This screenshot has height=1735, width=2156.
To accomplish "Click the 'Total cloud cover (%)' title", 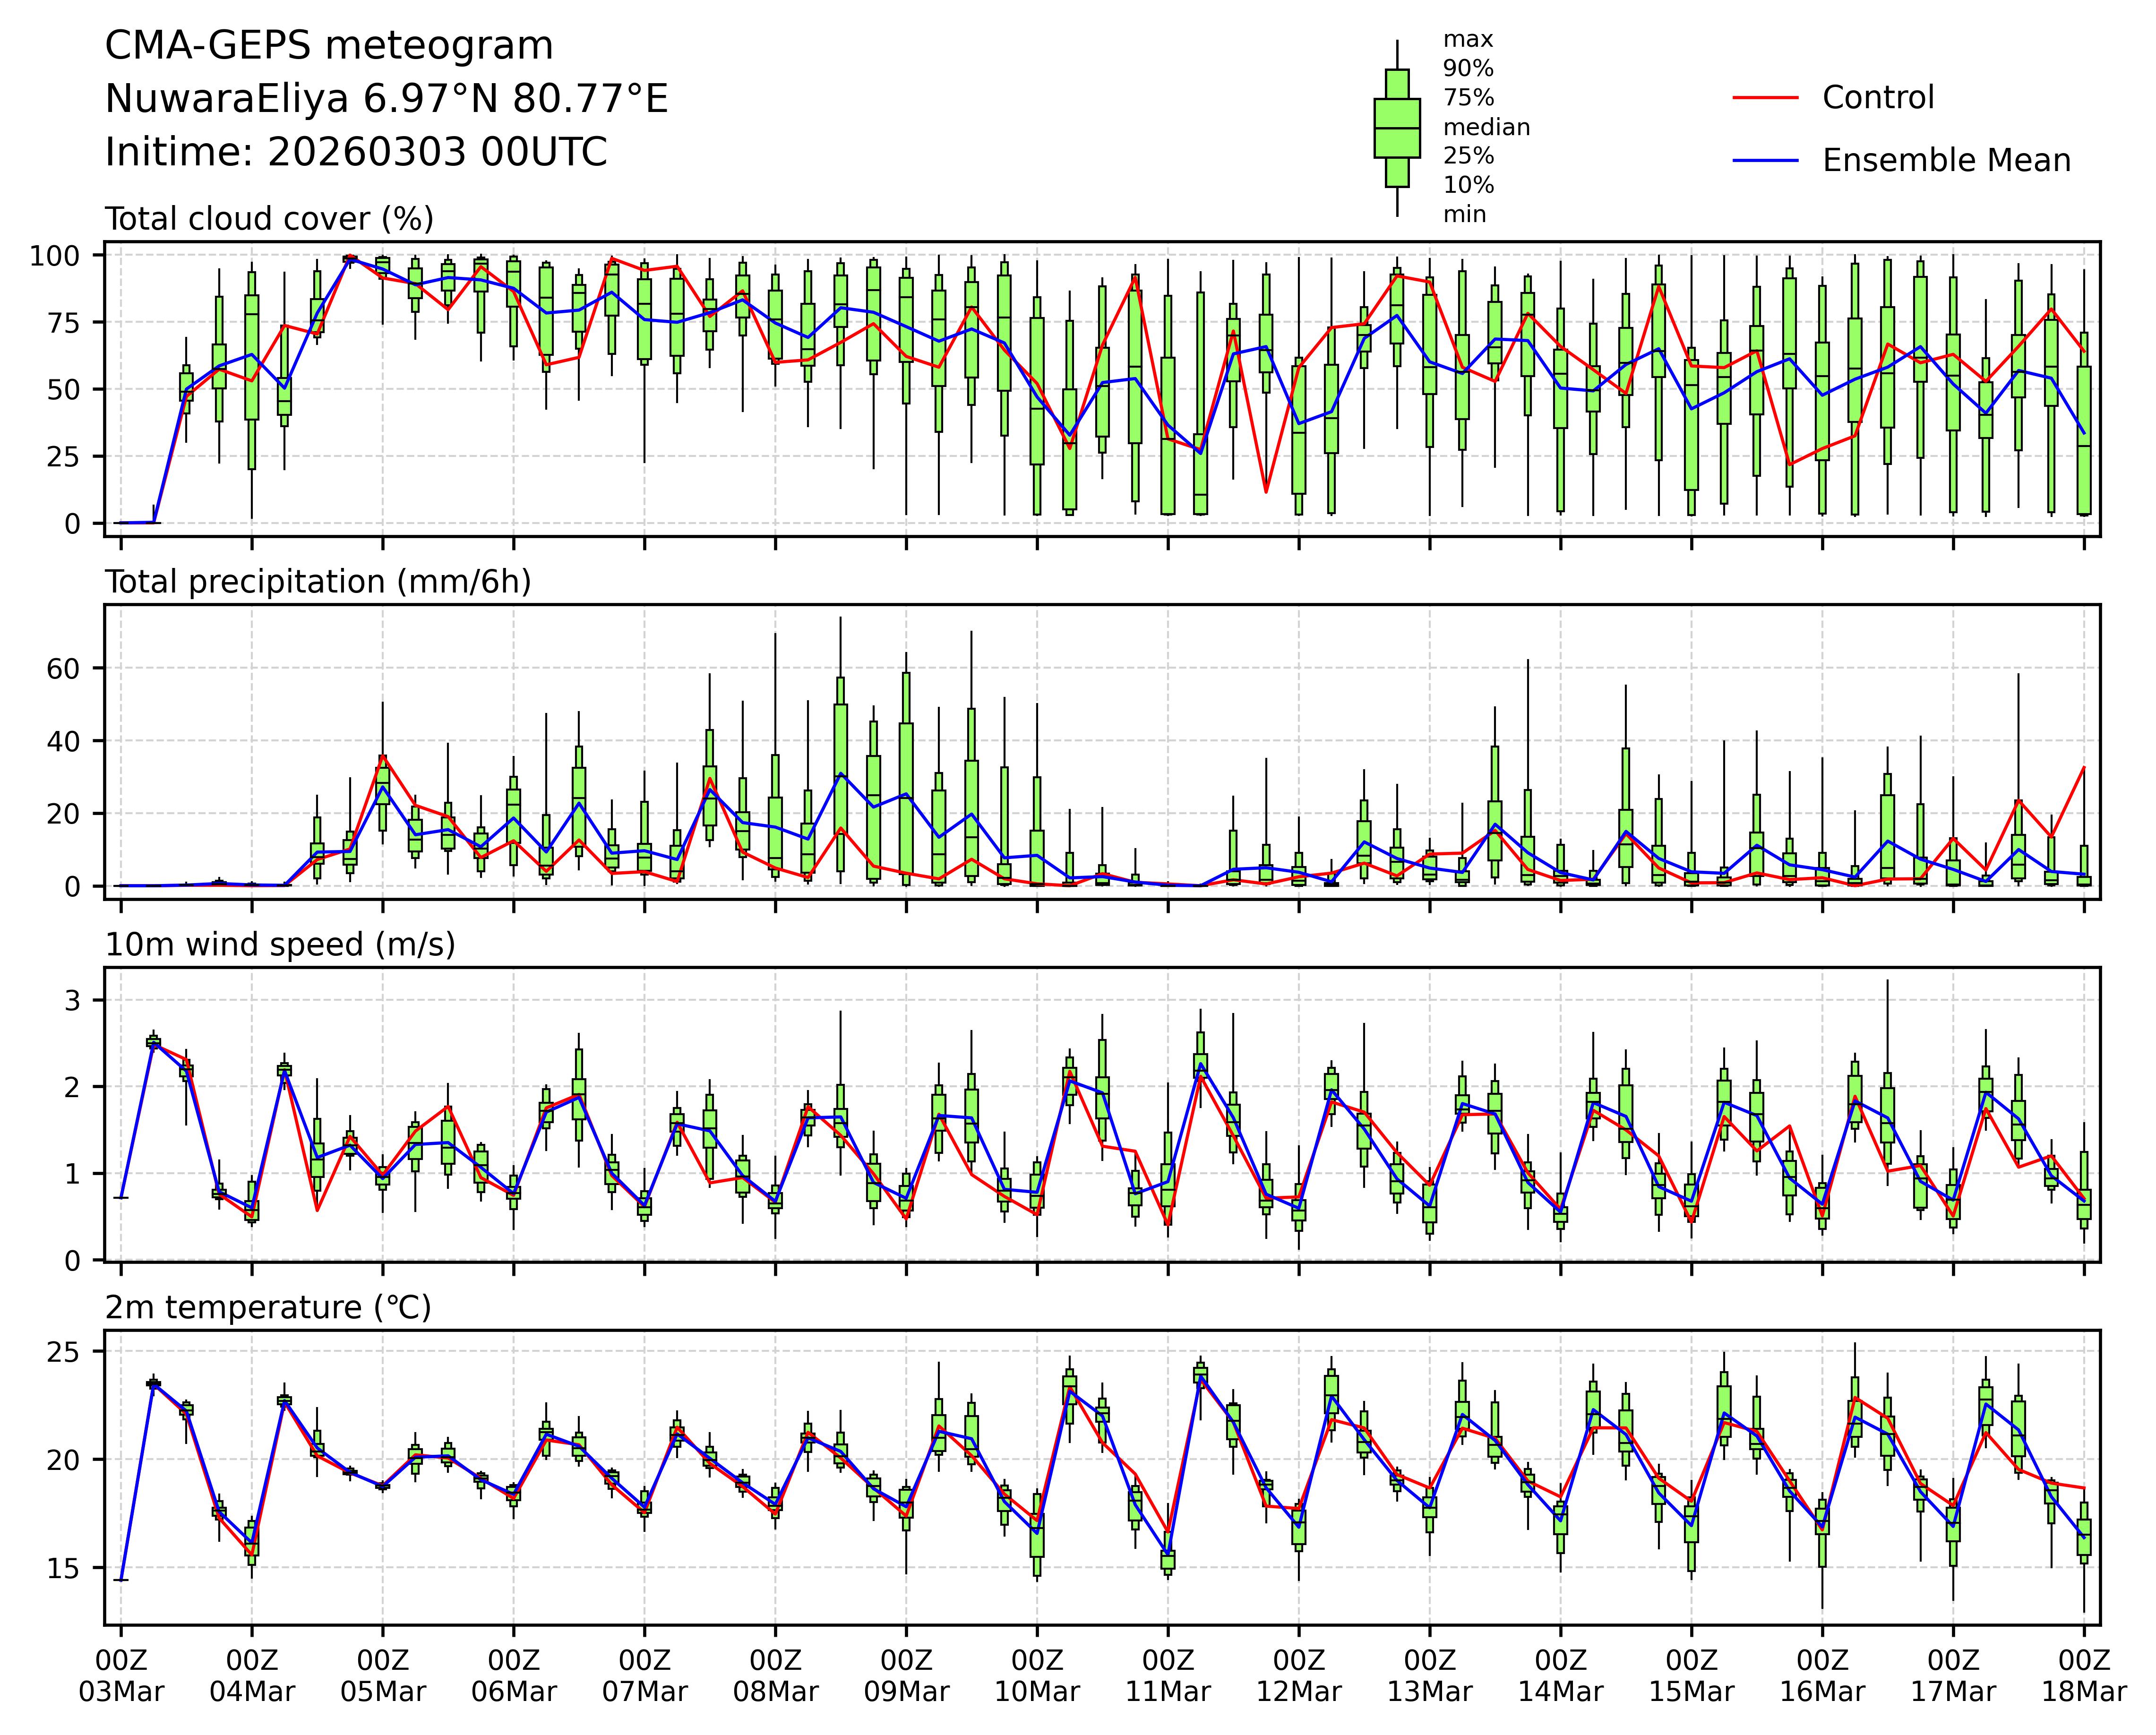I will click(269, 219).
